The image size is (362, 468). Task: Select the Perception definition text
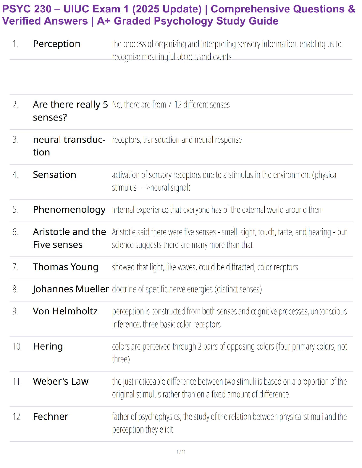click(x=227, y=50)
